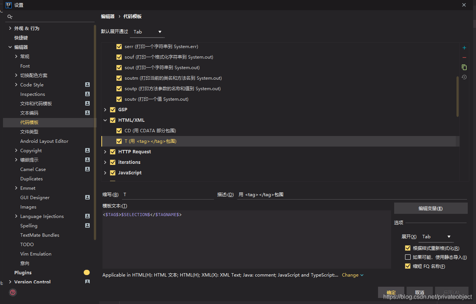Click the restore deleted defaults icon

tap(464, 77)
